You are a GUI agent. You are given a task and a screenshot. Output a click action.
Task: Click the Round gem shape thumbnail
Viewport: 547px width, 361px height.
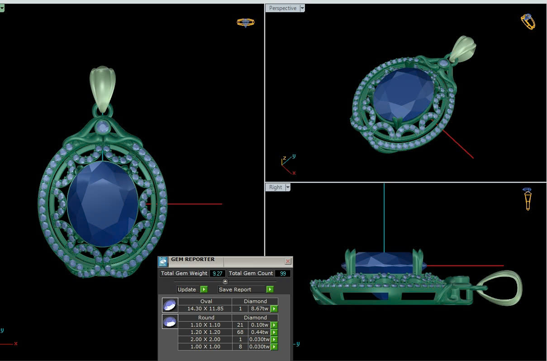point(170,322)
